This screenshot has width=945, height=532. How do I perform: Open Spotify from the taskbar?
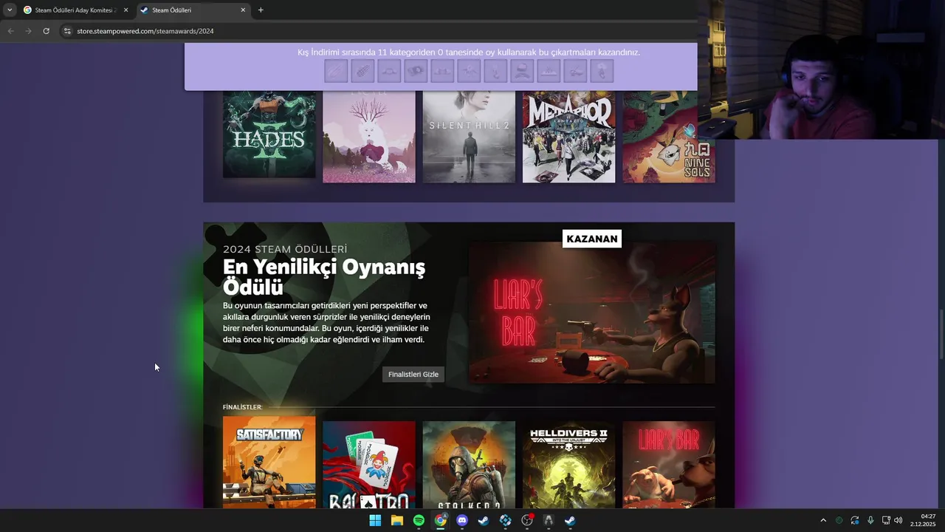(x=419, y=520)
